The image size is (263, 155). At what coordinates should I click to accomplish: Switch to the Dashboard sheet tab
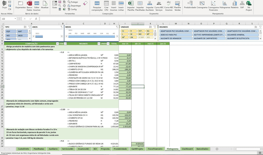click(x=187, y=149)
